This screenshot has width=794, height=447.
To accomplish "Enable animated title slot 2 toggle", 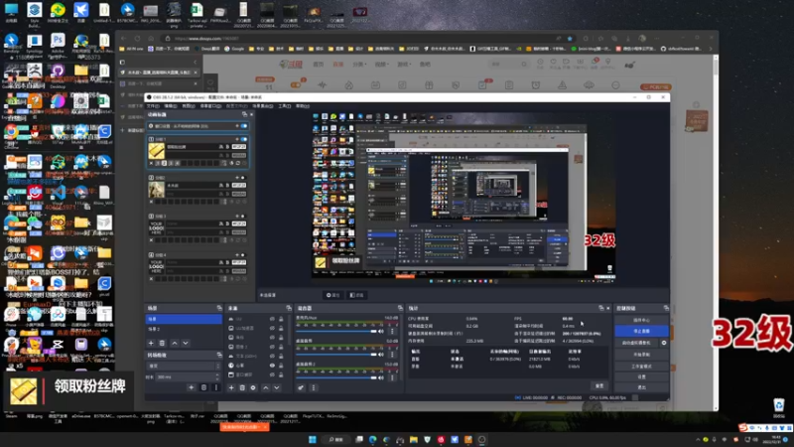I will 243,178.
